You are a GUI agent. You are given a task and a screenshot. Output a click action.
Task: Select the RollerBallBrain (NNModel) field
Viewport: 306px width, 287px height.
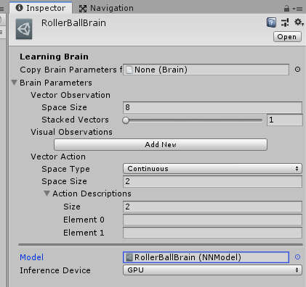tap(206, 257)
